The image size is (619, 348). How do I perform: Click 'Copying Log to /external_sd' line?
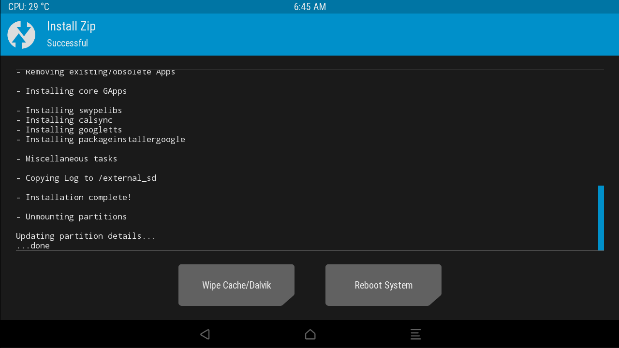coord(86,178)
